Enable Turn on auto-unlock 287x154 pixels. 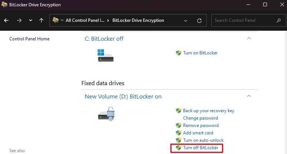pyautogui.click(x=203, y=140)
